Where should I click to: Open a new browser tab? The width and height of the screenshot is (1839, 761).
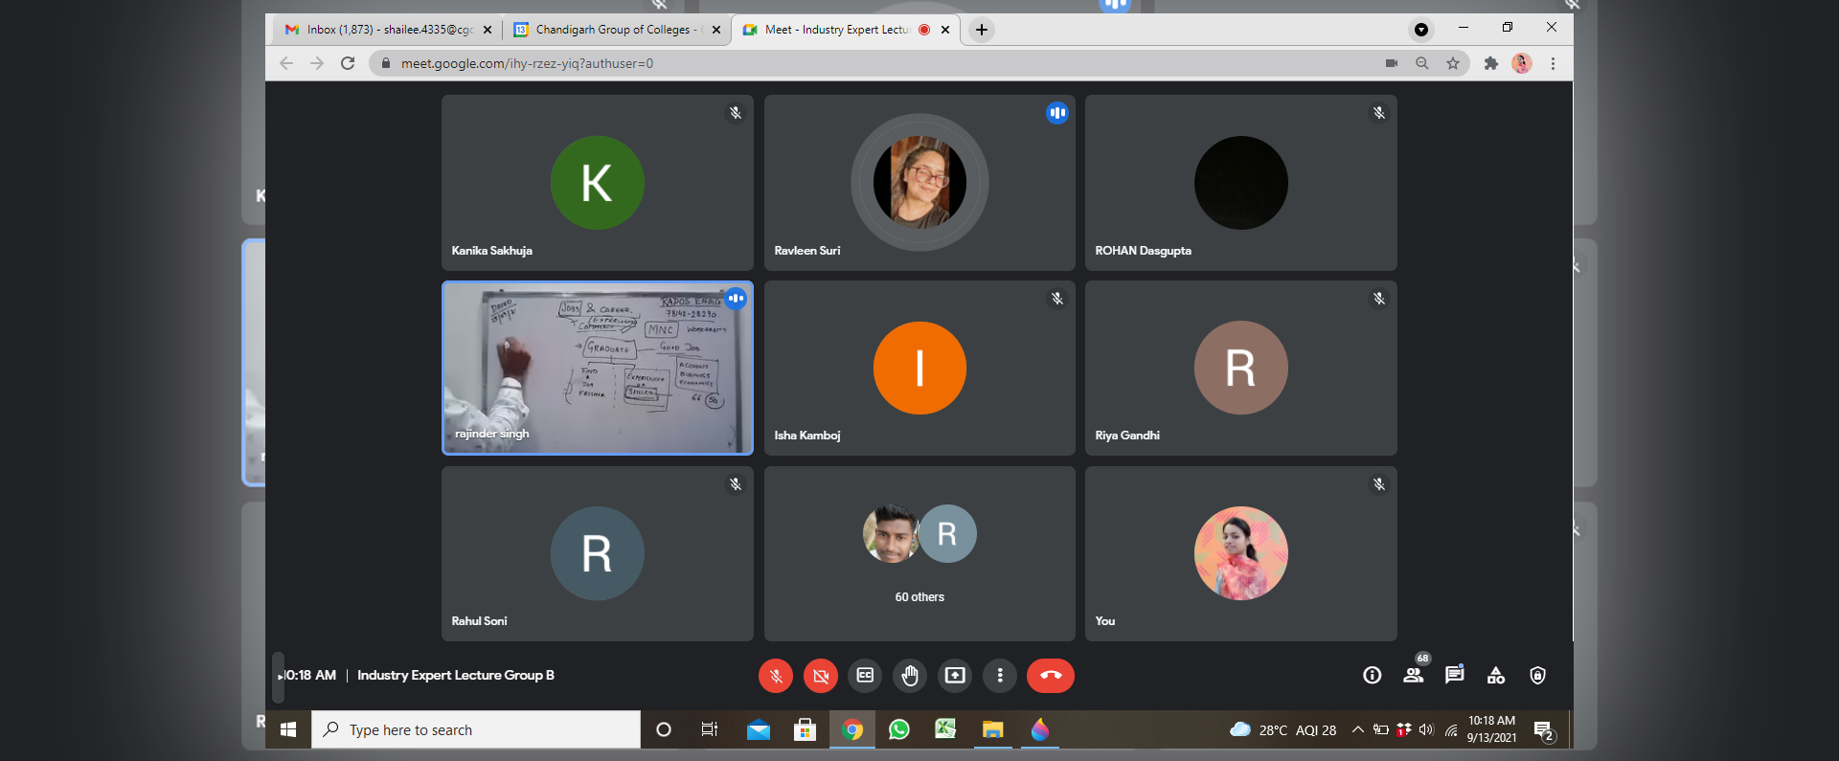point(982,30)
